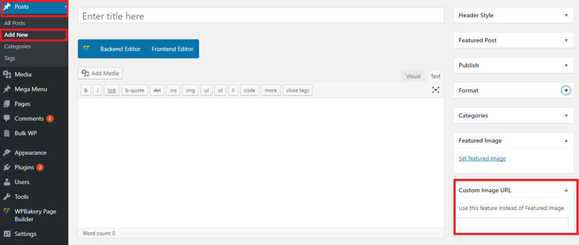Expand the Format panel arrow
579x245 pixels.
pyautogui.click(x=566, y=90)
